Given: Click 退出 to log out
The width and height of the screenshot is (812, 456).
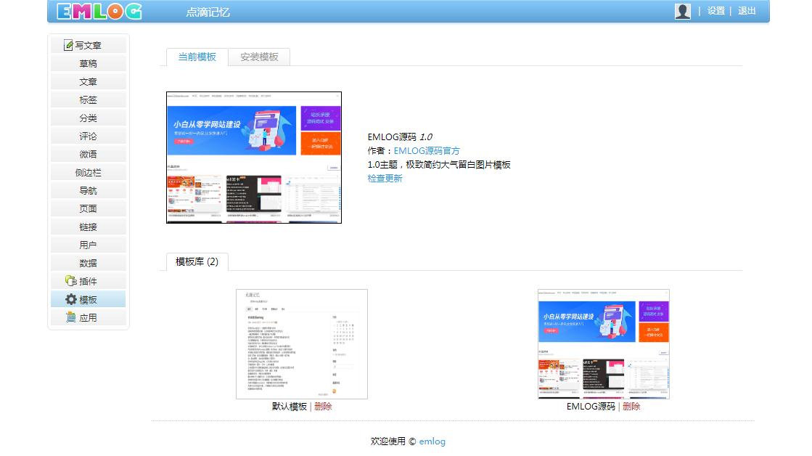Looking at the screenshot, I should (x=747, y=11).
